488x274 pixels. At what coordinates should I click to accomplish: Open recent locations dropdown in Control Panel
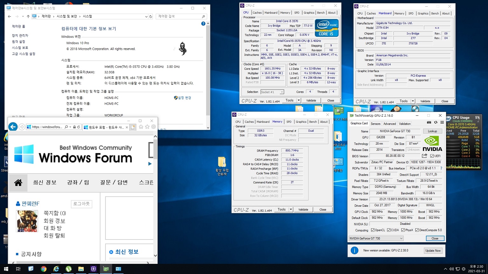(23, 16)
